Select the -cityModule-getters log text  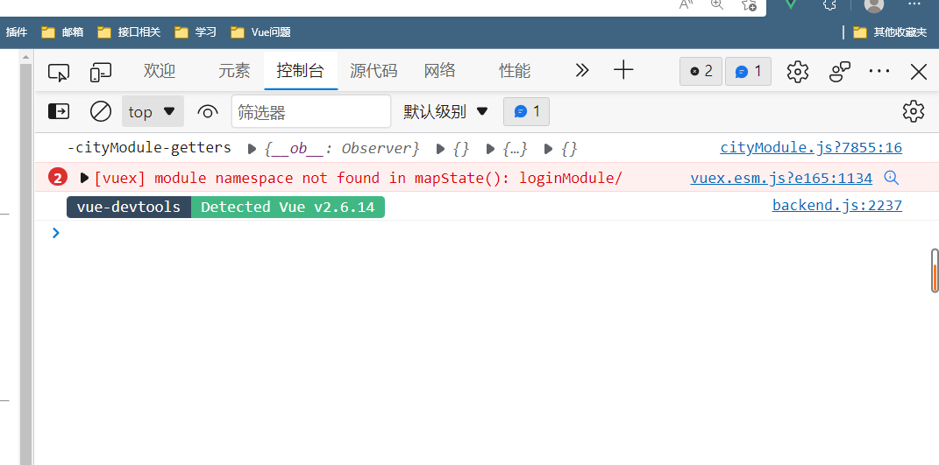pyautogui.click(x=149, y=148)
